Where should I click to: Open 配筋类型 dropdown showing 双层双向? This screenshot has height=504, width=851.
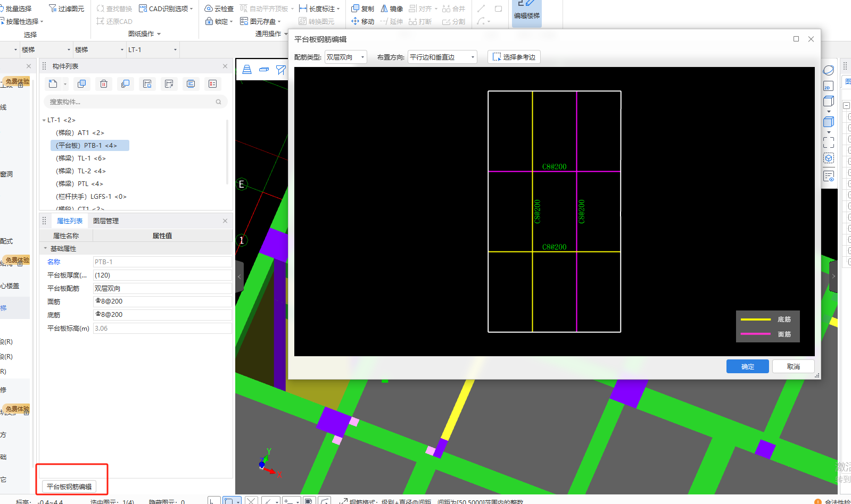(345, 57)
